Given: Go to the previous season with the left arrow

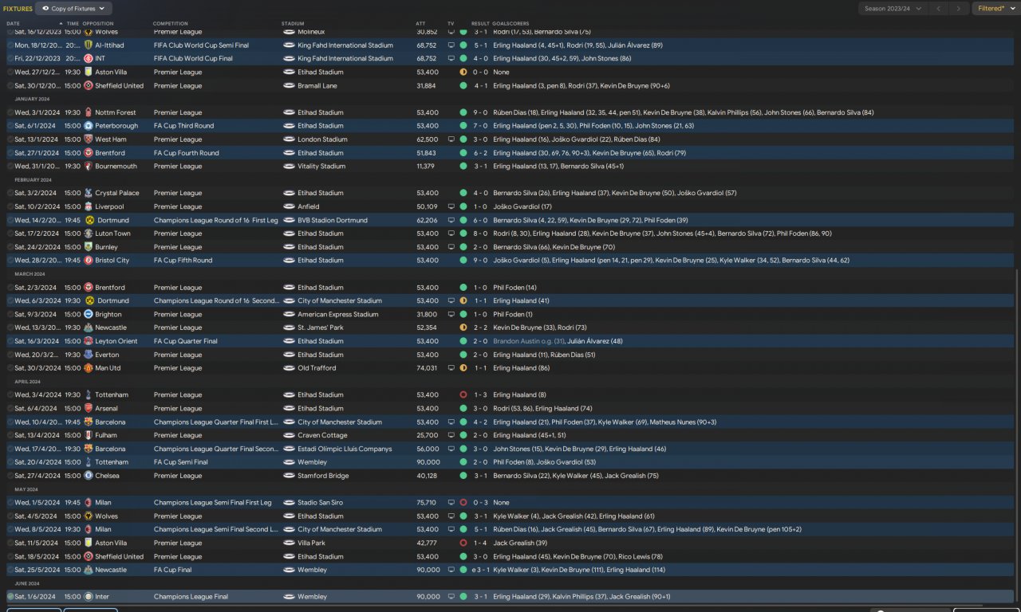Looking at the screenshot, I should (939, 9).
